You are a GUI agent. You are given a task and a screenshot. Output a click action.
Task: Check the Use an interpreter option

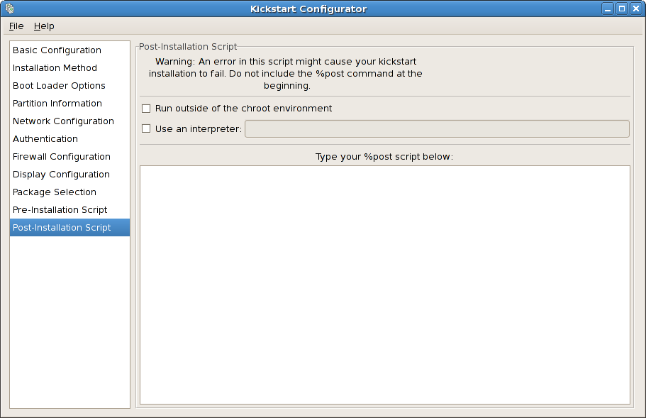click(x=146, y=128)
